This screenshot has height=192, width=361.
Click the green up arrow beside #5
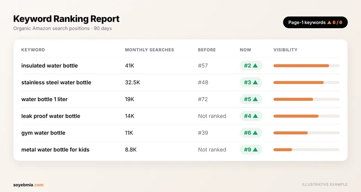[x=255, y=99]
